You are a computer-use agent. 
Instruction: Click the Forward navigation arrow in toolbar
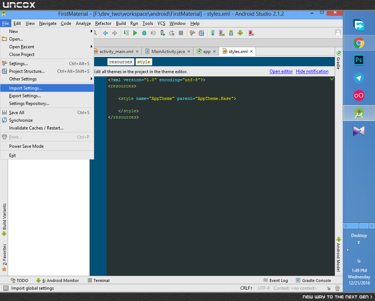[115, 33]
